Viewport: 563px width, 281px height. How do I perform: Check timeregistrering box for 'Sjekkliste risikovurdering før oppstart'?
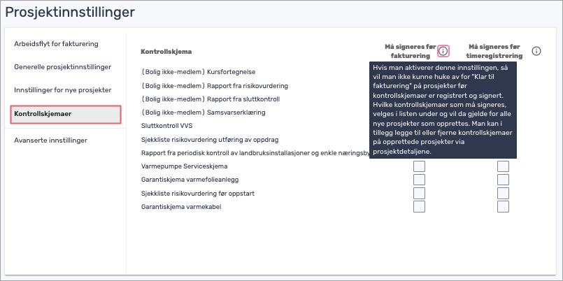click(503, 193)
